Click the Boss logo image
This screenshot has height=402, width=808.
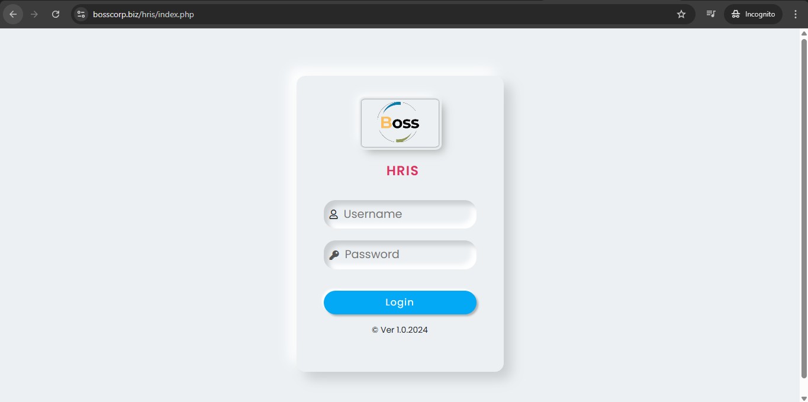pos(400,123)
